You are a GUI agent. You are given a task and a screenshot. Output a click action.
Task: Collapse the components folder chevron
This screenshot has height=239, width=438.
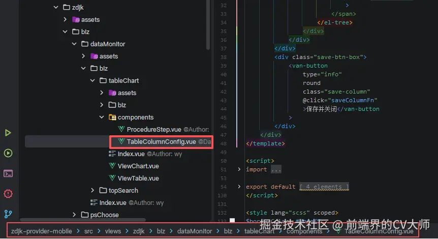click(102, 117)
